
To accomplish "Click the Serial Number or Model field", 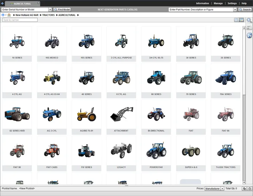I will coord(25,9).
